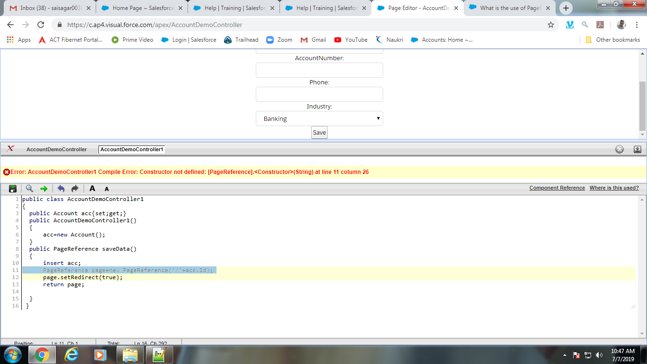
Task: Click the Save button on the form
Action: click(x=319, y=132)
